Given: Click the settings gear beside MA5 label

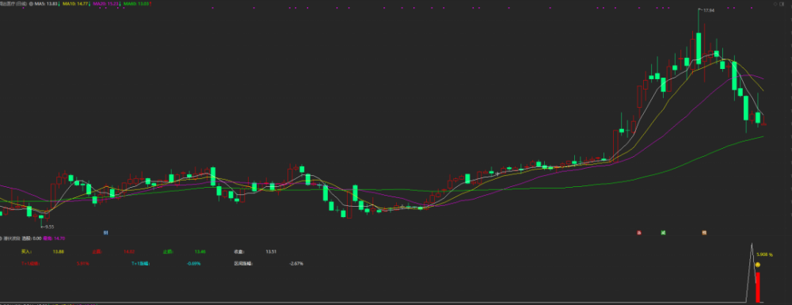Looking at the screenshot, I should pyautogui.click(x=31, y=3).
